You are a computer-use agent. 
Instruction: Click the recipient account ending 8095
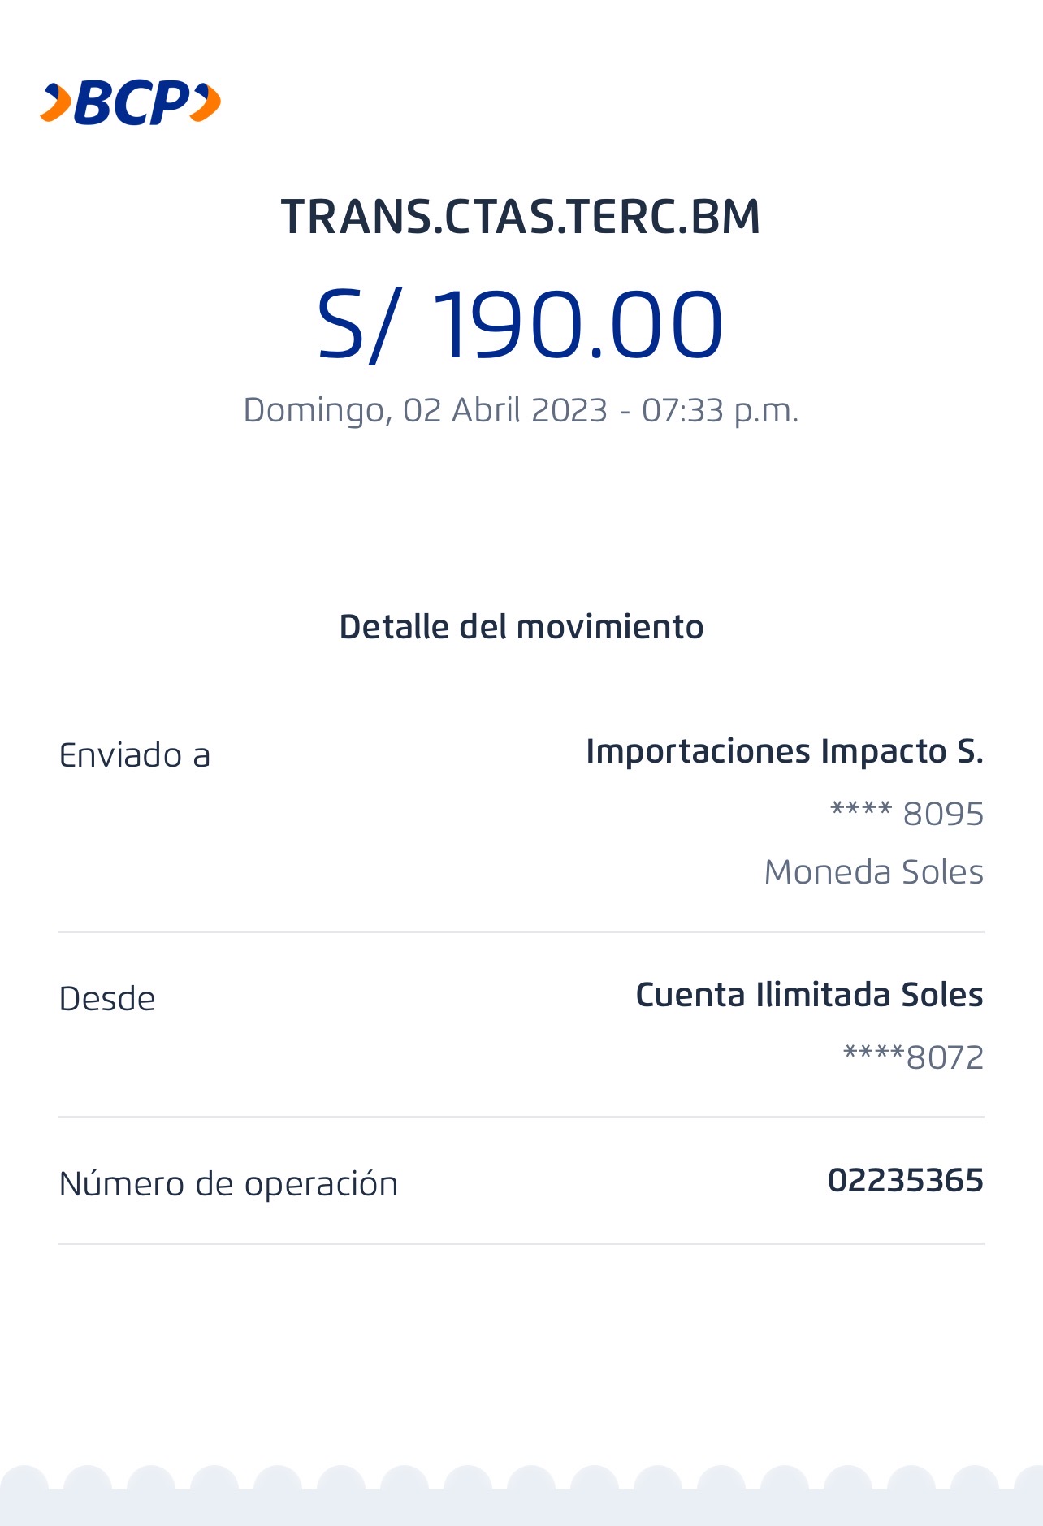[x=907, y=813]
